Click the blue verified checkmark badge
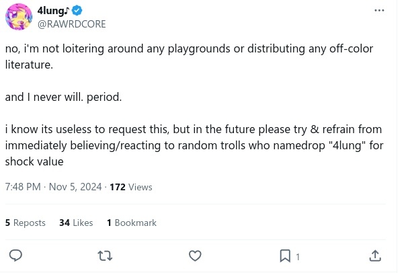 click(x=77, y=11)
